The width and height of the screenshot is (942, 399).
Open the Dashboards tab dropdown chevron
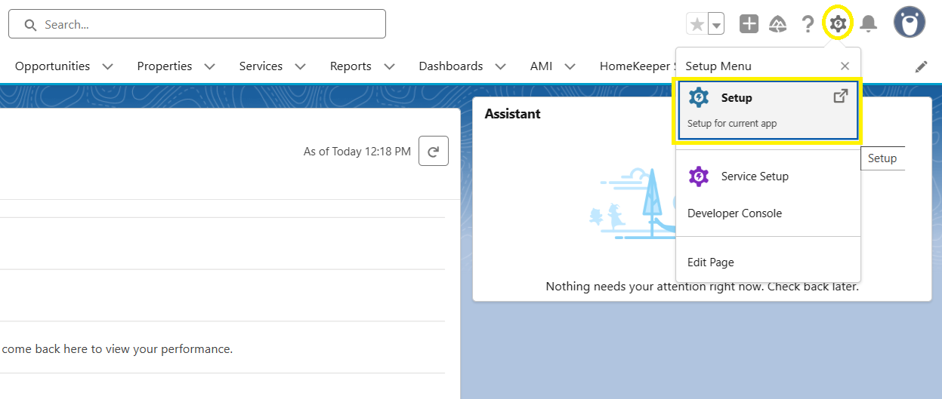click(501, 66)
